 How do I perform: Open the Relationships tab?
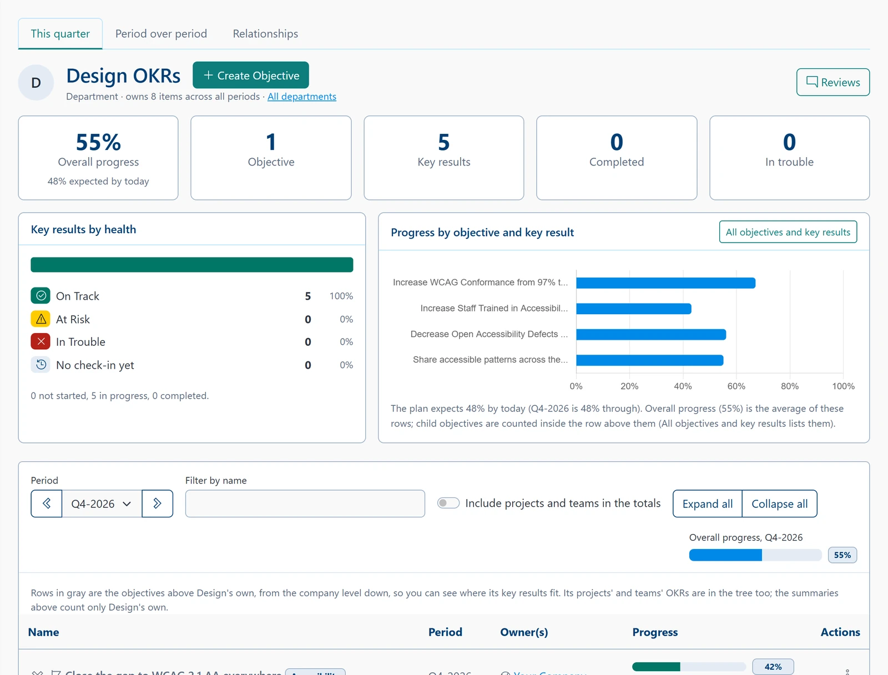[x=265, y=34]
